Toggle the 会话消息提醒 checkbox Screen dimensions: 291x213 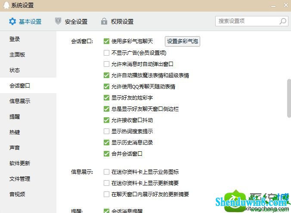[106, 211]
